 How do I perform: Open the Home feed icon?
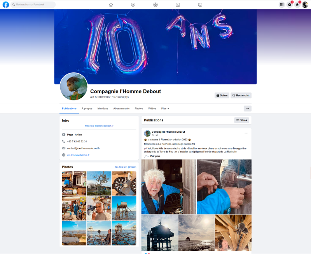pyautogui.click(x=111, y=5)
